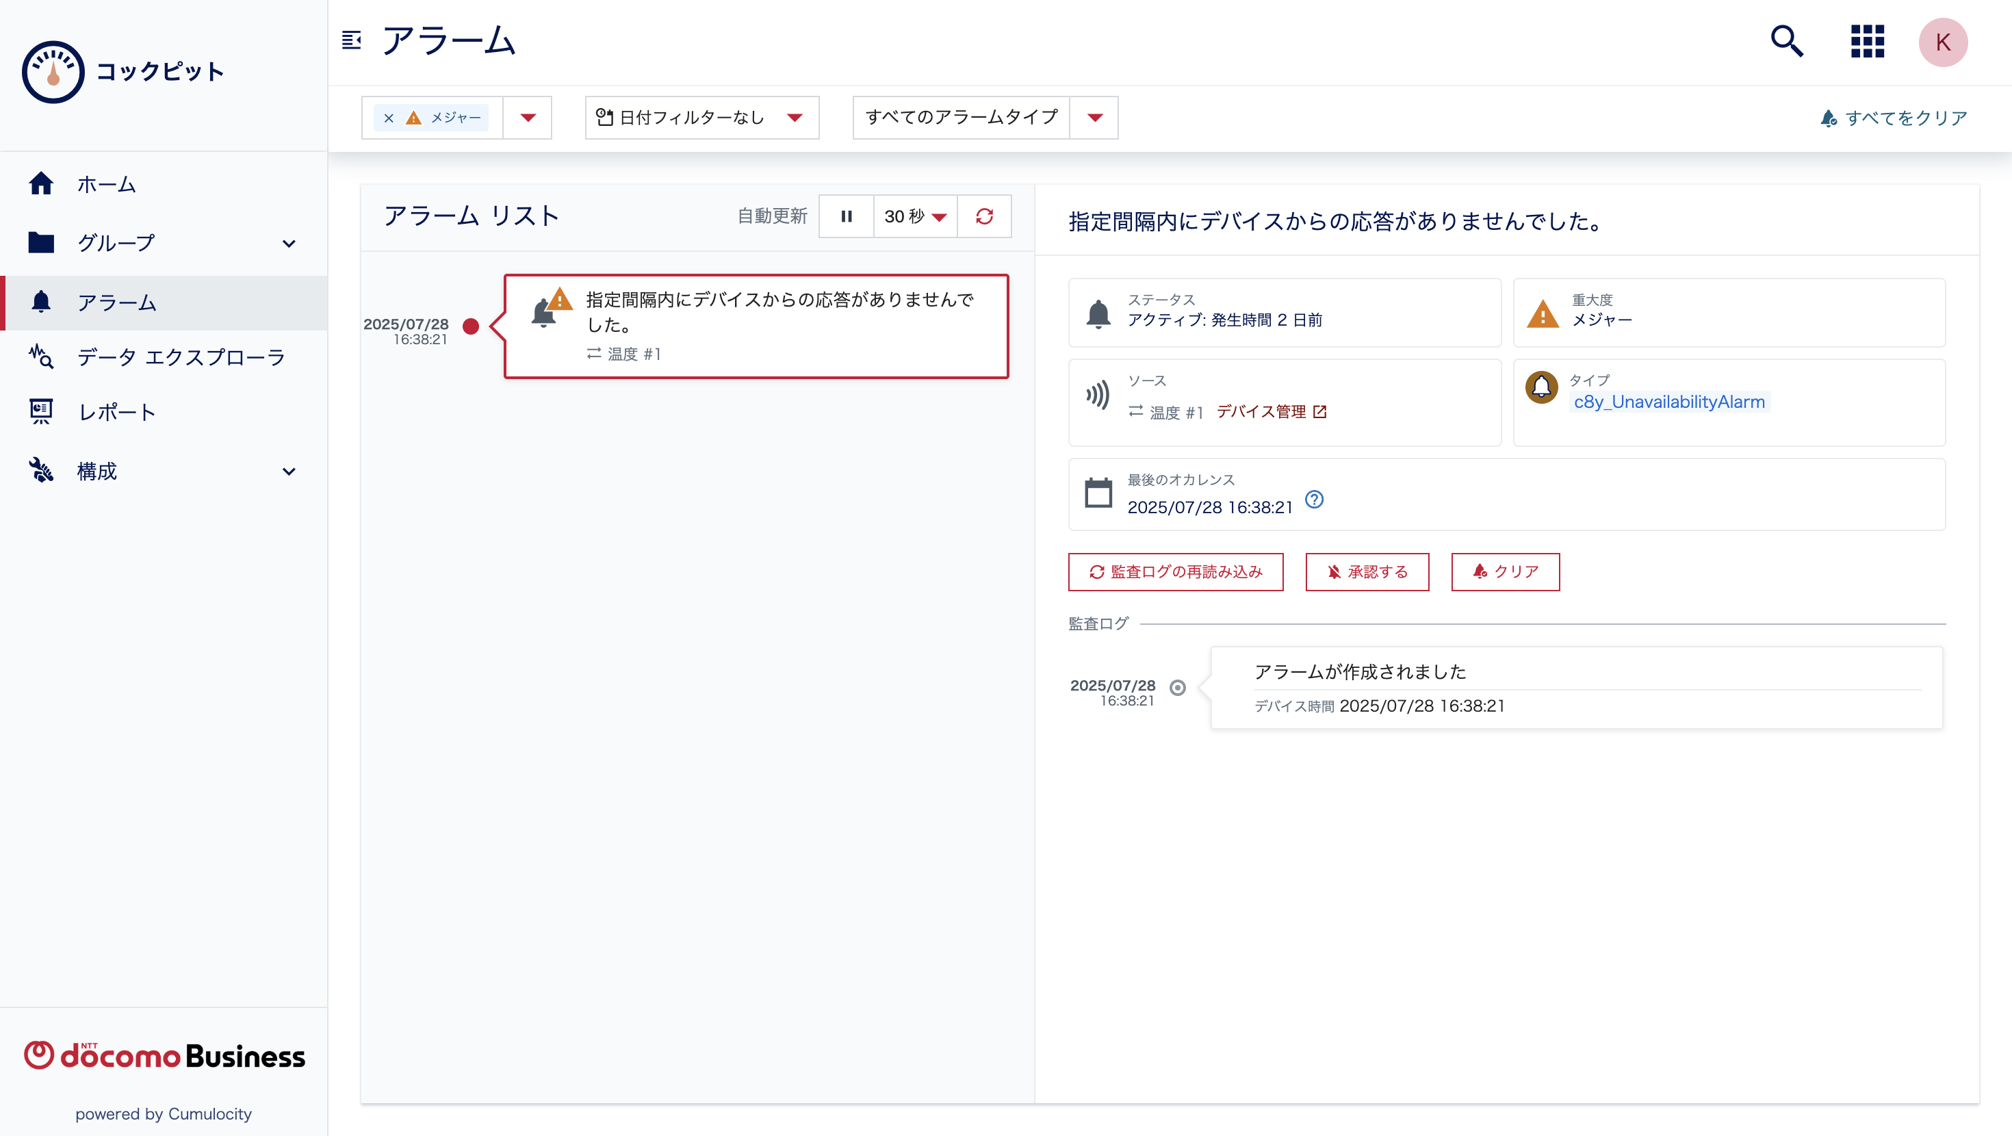Click the 最後のオカレンス date 2025/07/28 16:38:21
The height and width of the screenshot is (1136, 2012).
[x=1210, y=507]
